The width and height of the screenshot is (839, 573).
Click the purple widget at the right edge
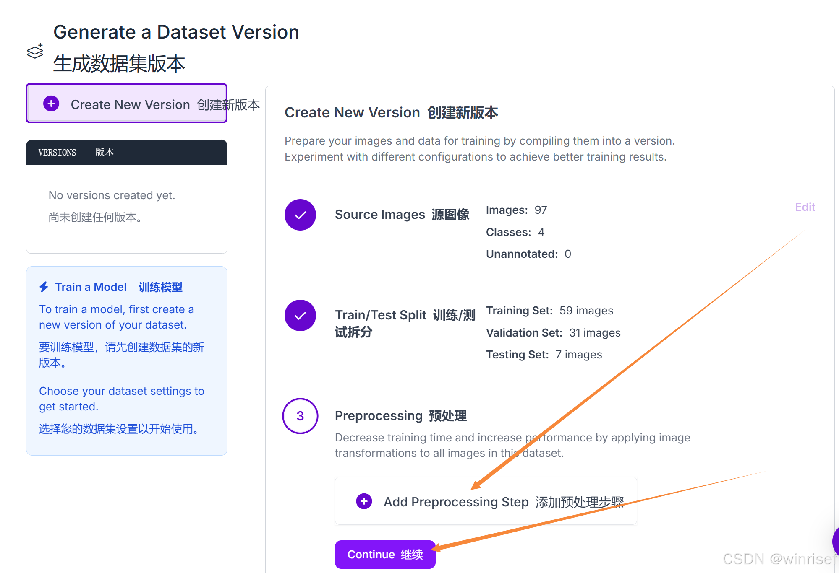pyautogui.click(x=835, y=541)
